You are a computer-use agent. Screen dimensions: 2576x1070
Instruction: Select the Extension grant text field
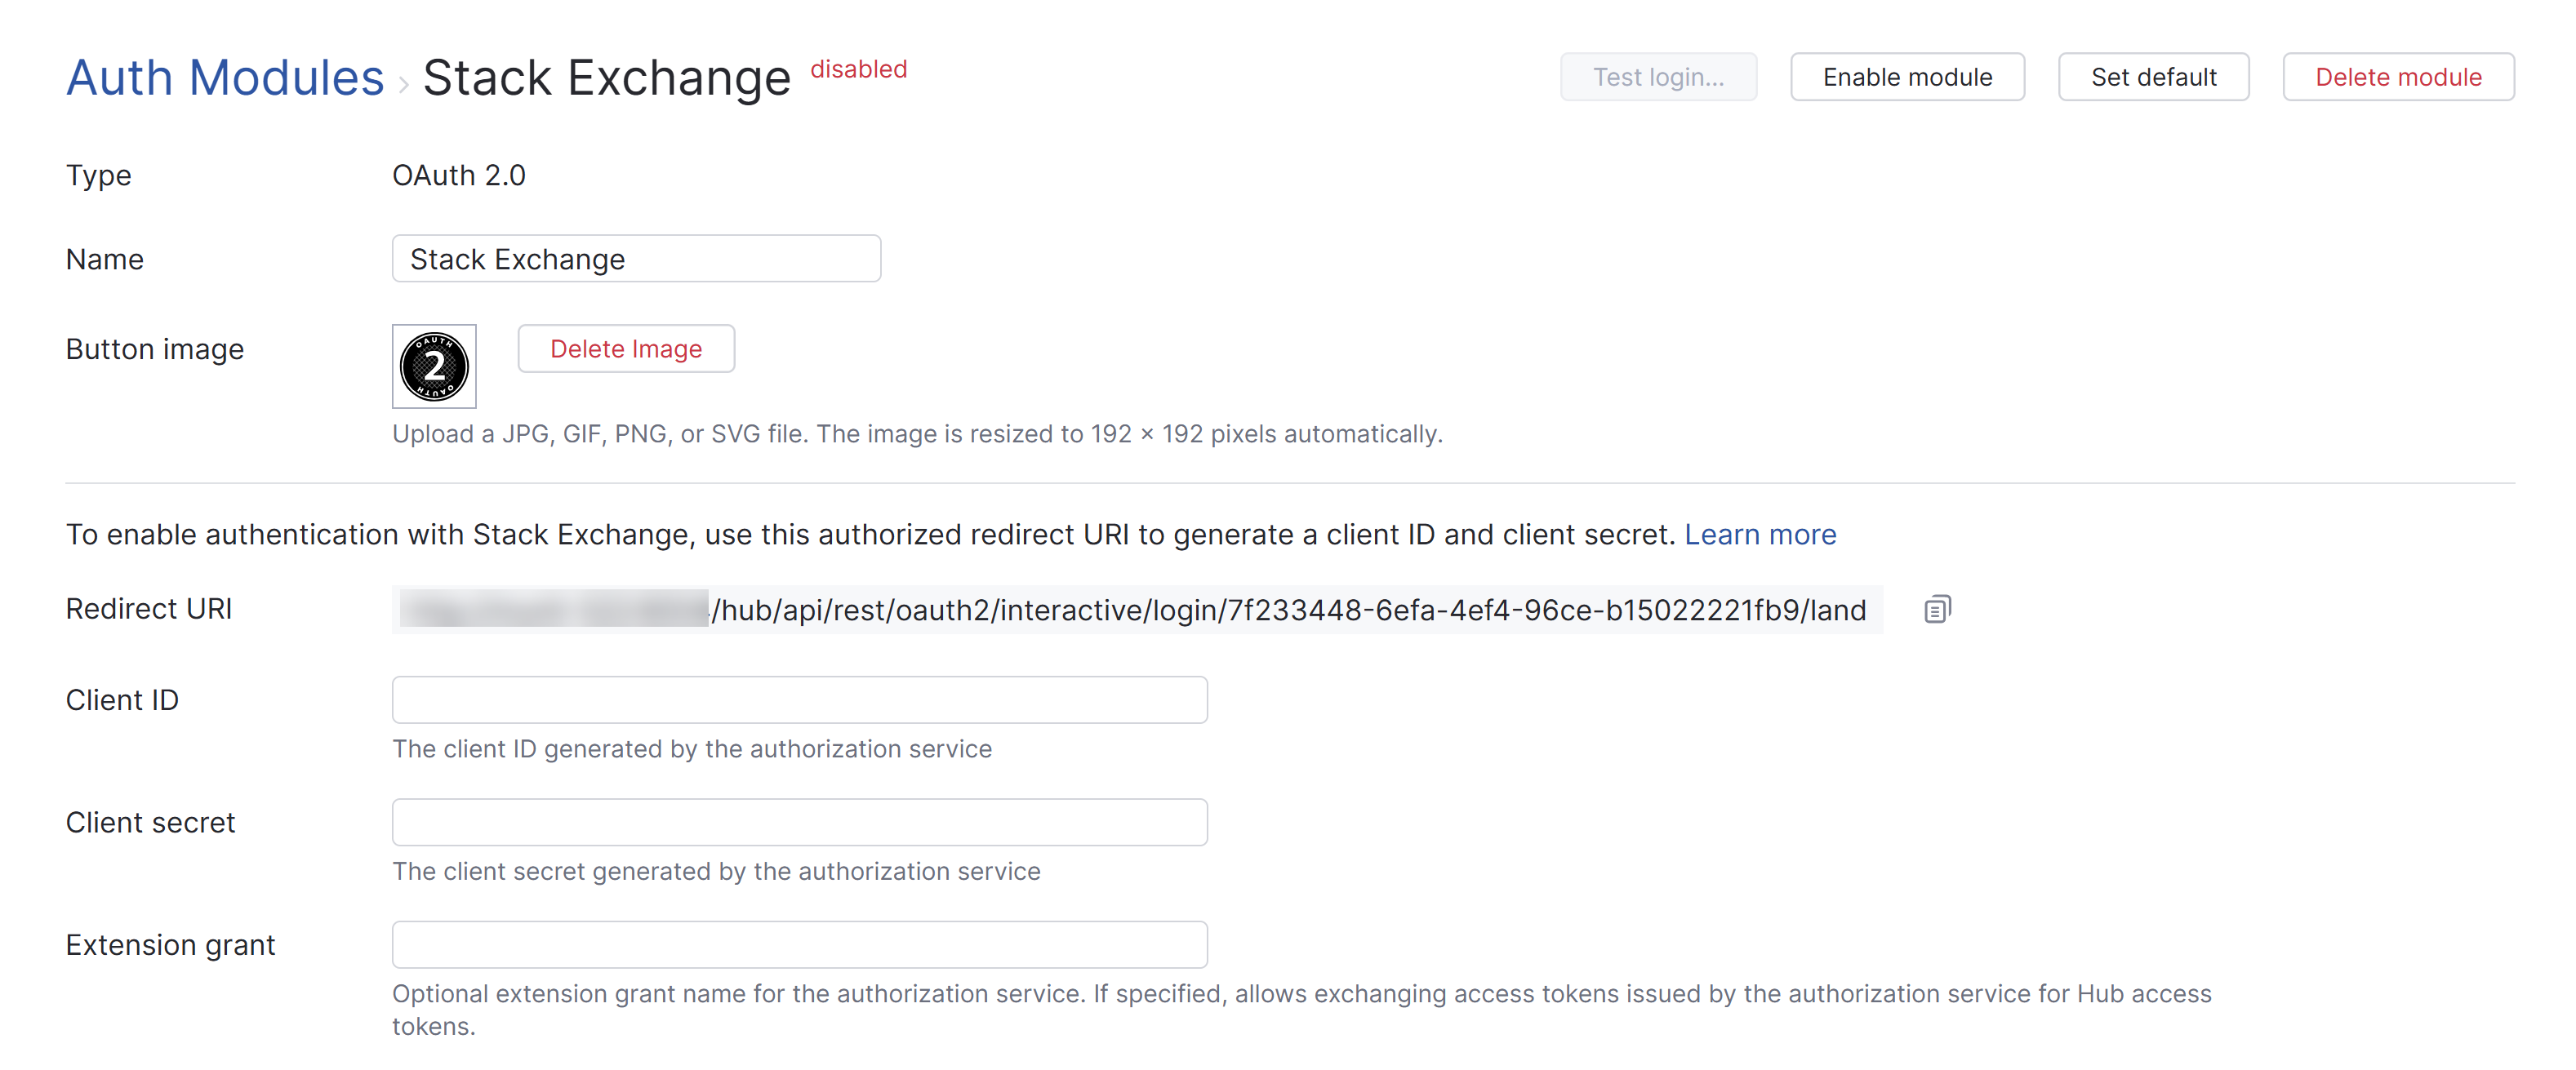[799, 945]
